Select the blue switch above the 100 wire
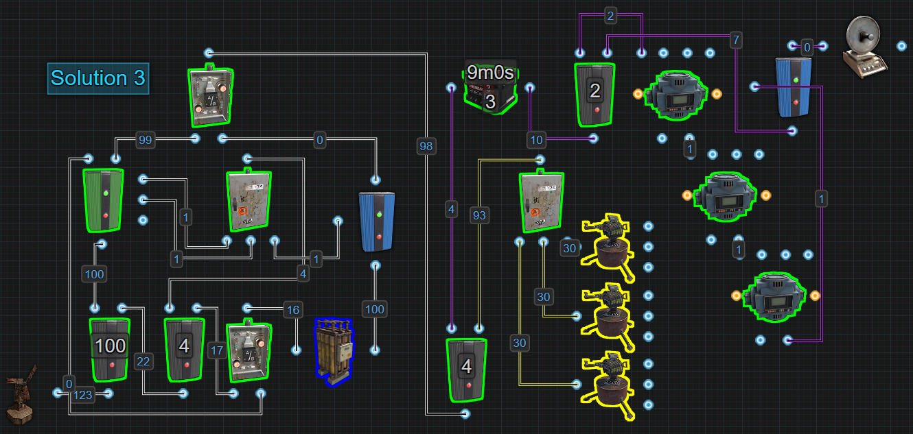This screenshot has width=913, height=434. pyautogui.click(x=377, y=222)
